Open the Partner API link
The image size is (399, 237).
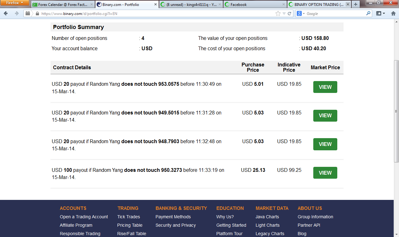[x=309, y=225]
